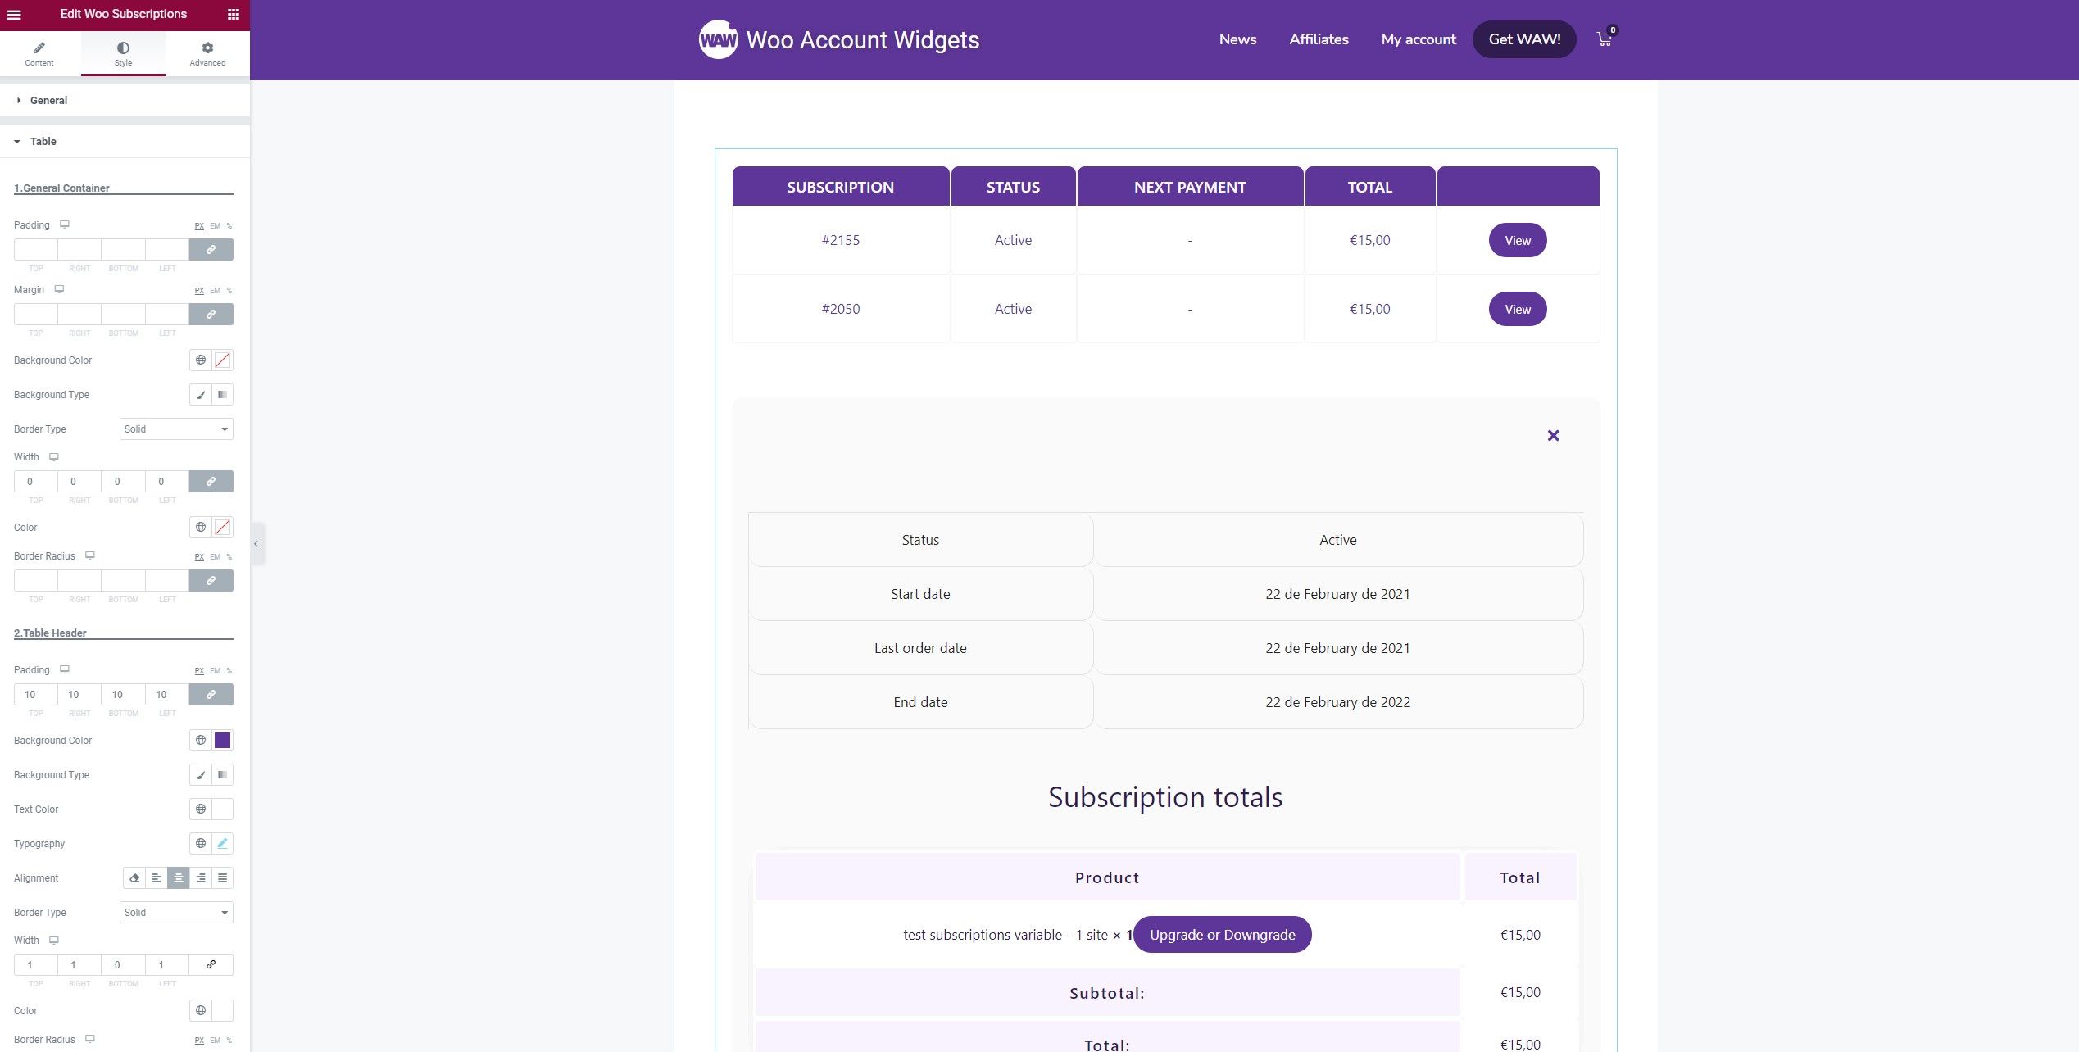Screen dimensions: 2079x1052
Task: Change responsive device for Table Header Padding
Action: 65,669
